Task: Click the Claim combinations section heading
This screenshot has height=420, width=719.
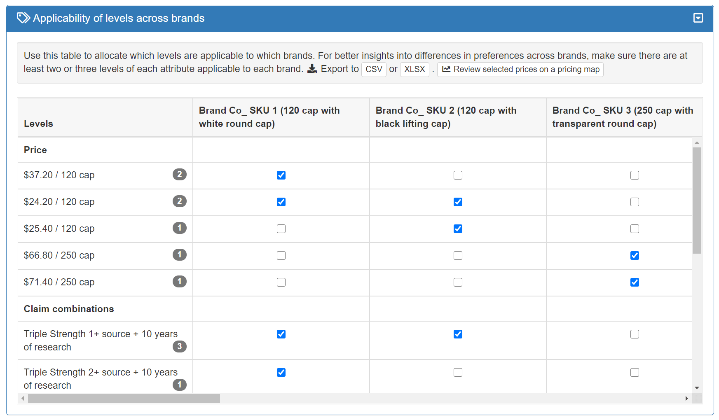Action: click(69, 309)
